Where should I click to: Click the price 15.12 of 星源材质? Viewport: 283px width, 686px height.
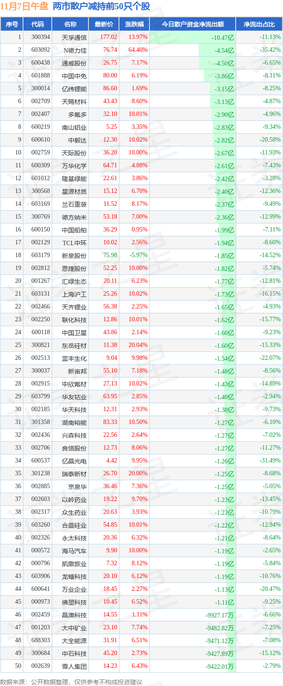110,191
